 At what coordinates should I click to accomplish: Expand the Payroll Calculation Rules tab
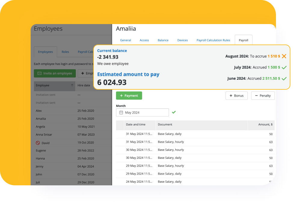213,40
